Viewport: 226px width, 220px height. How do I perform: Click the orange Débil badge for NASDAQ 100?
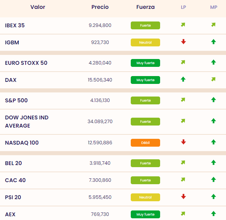click(145, 143)
